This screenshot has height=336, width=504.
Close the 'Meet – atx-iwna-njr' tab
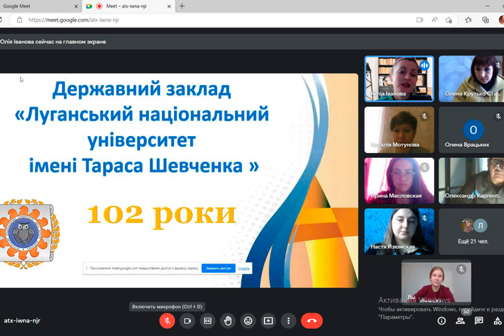[169, 6]
